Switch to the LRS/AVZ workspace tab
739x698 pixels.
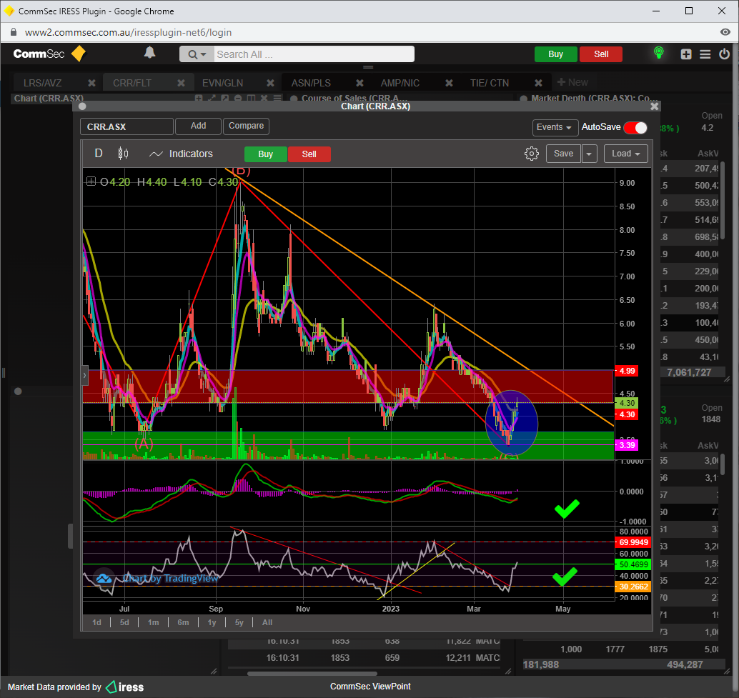42,83
